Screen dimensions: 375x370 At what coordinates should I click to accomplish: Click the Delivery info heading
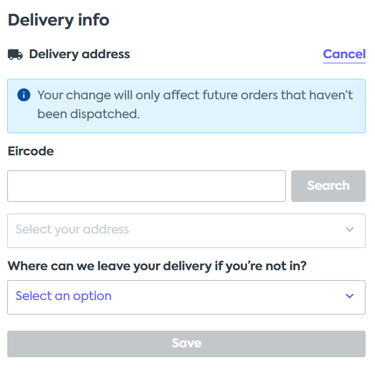coord(59,20)
